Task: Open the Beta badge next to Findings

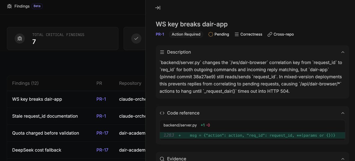Action: (x=37, y=6)
